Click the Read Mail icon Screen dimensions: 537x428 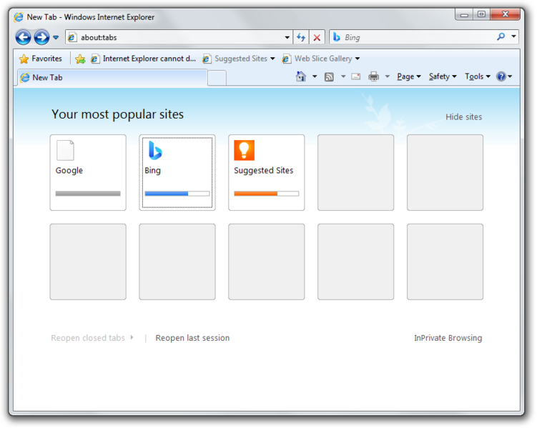click(356, 76)
